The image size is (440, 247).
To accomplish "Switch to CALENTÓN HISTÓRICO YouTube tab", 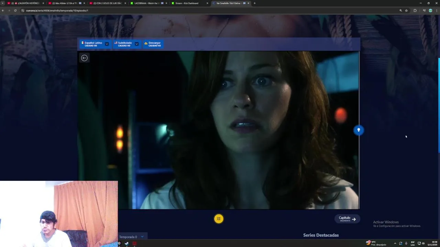I will [26, 3].
